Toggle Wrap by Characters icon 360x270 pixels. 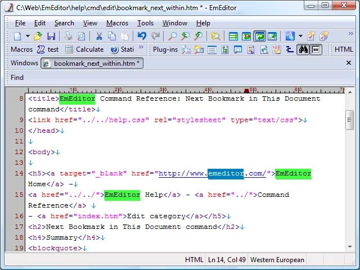(x=246, y=36)
